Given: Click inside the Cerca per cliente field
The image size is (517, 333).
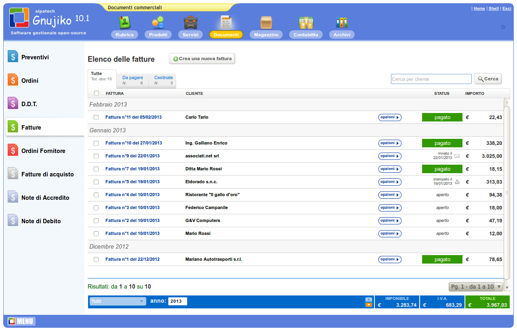Looking at the screenshot, I should coord(431,79).
